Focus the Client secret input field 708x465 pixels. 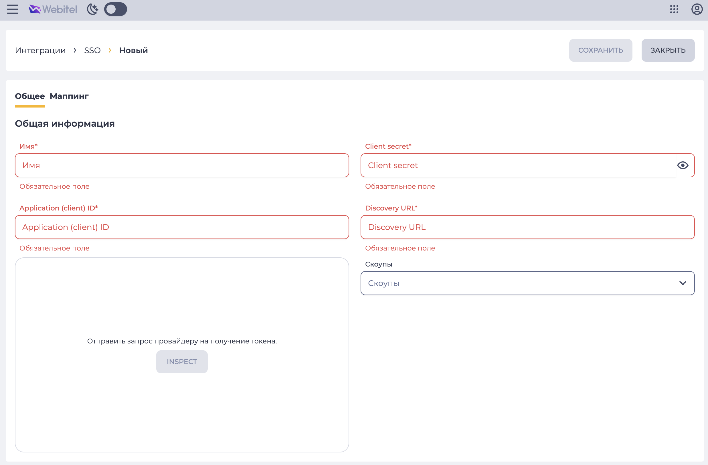(527, 165)
